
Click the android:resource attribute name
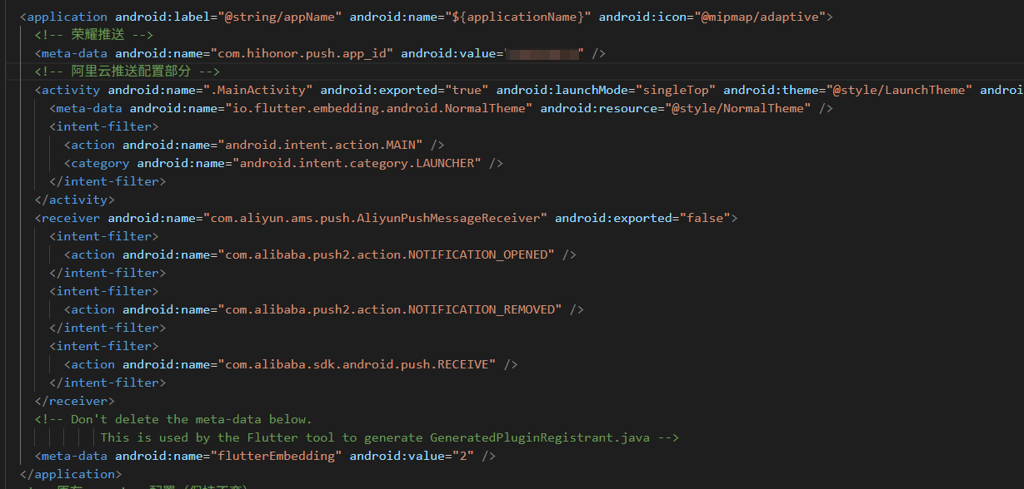click(599, 108)
